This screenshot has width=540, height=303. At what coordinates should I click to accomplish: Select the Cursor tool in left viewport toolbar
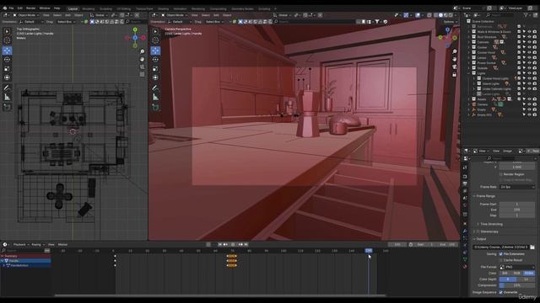[x=7, y=40]
